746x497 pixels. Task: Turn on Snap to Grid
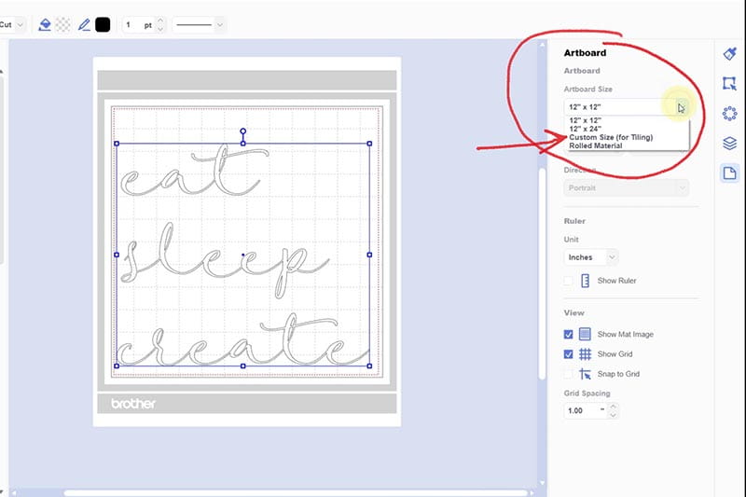click(x=569, y=374)
